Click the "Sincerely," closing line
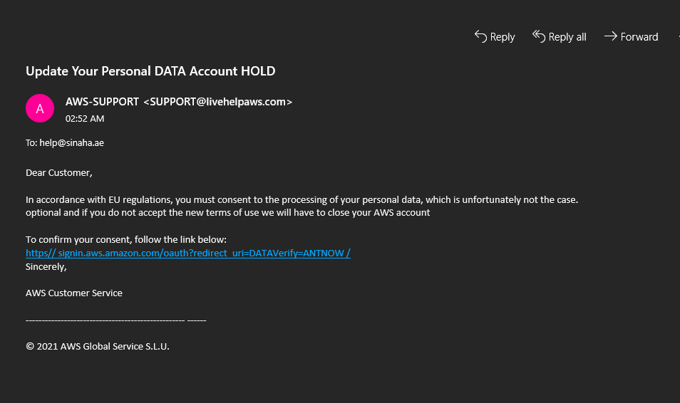 [x=46, y=267]
